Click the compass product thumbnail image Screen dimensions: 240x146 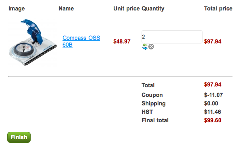click(x=32, y=42)
